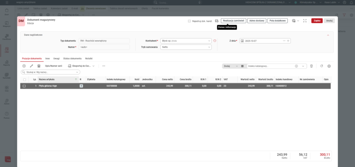Click plus icon inside Indeks katalogowy field
This screenshot has height=167, width=355.
pyautogui.click(x=296, y=66)
